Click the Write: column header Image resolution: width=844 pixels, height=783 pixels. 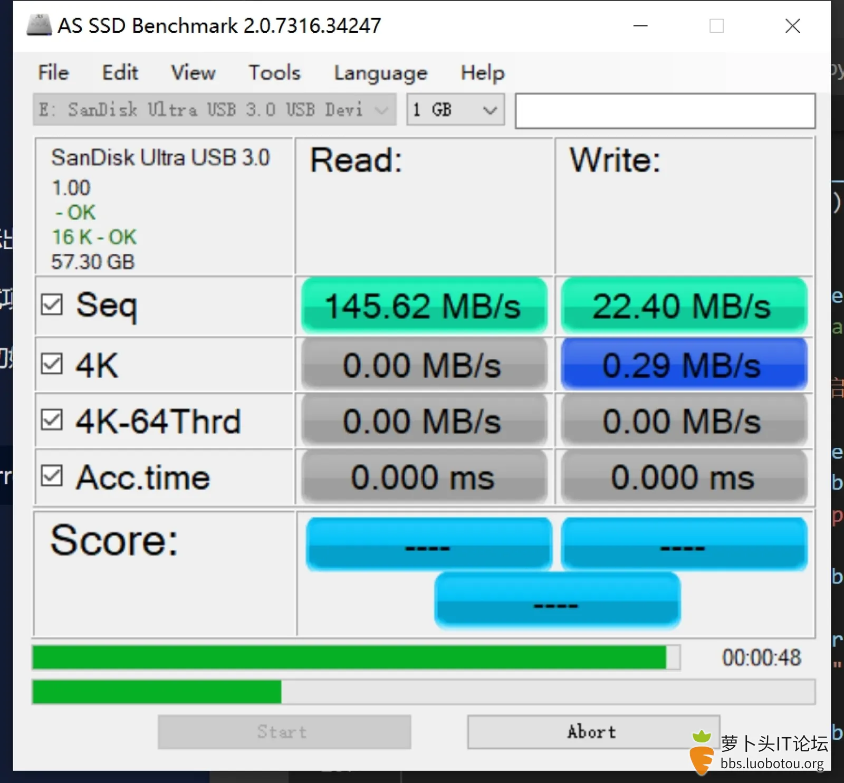tap(615, 160)
